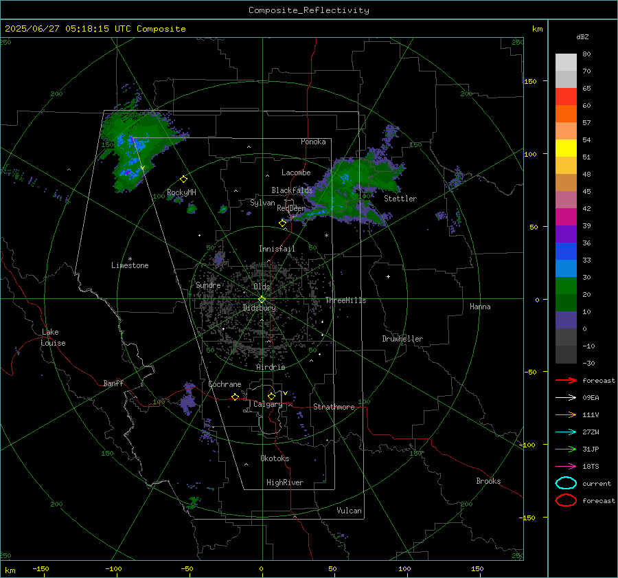Click the green 31JP arrow legend icon
The image size is (618, 578).
(566, 449)
